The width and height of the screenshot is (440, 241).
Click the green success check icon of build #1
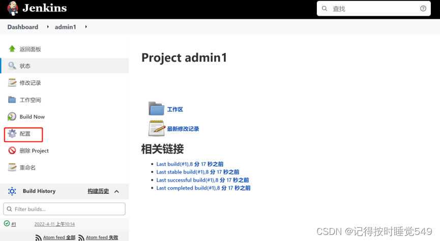pyautogui.click(x=7, y=223)
